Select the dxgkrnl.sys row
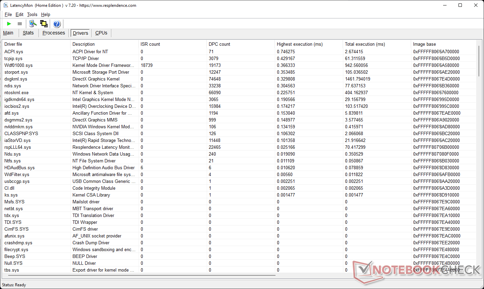484x289 pixels. tap(239, 79)
